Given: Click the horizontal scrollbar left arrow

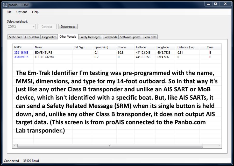Looking at the screenshot, I should pyautogui.click(x=15, y=146).
